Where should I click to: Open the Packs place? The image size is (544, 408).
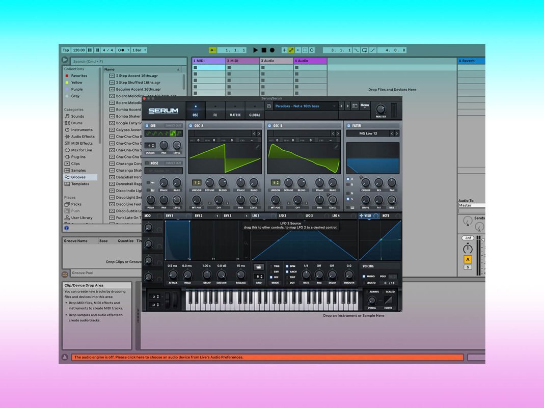76,204
